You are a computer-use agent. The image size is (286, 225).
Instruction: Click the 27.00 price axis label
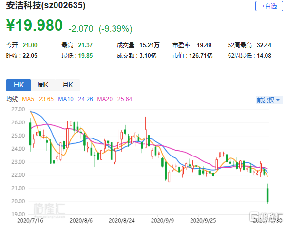click(x=18, y=109)
